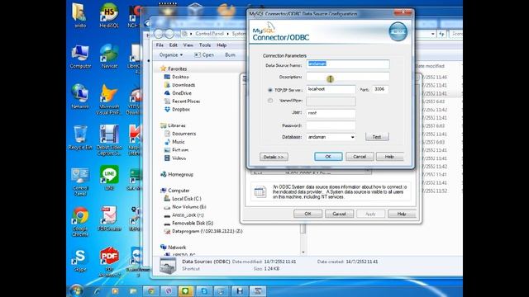Click the TCP/IP Server localhost field
This screenshot has height=297, width=529.
[331, 89]
